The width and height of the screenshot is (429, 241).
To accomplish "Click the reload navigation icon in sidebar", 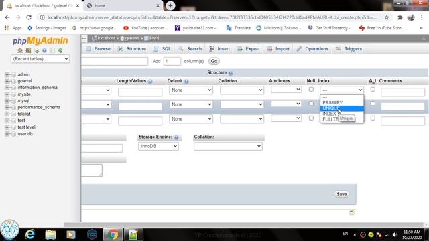I will tap(60, 50).
